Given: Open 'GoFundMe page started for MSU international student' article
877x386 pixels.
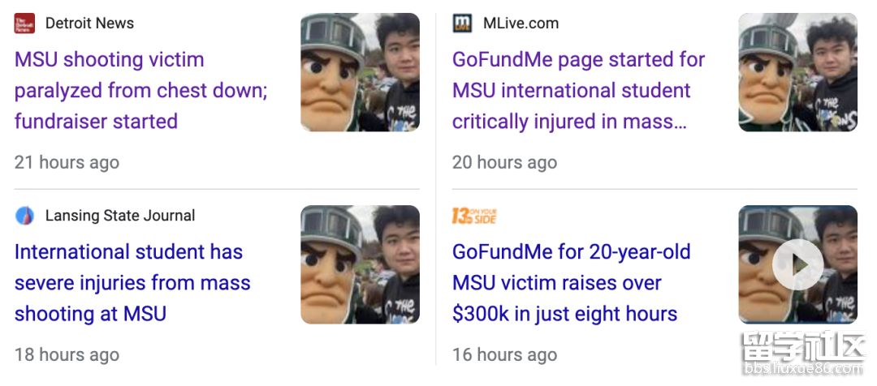Looking at the screenshot, I should click(578, 90).
